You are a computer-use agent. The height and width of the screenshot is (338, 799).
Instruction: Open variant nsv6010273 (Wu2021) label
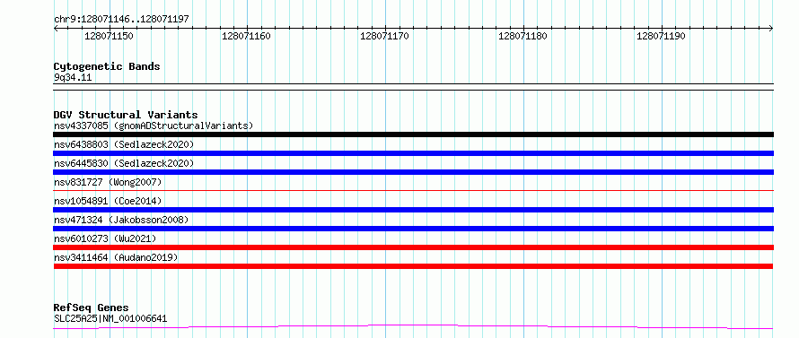(x=105, y=238)
